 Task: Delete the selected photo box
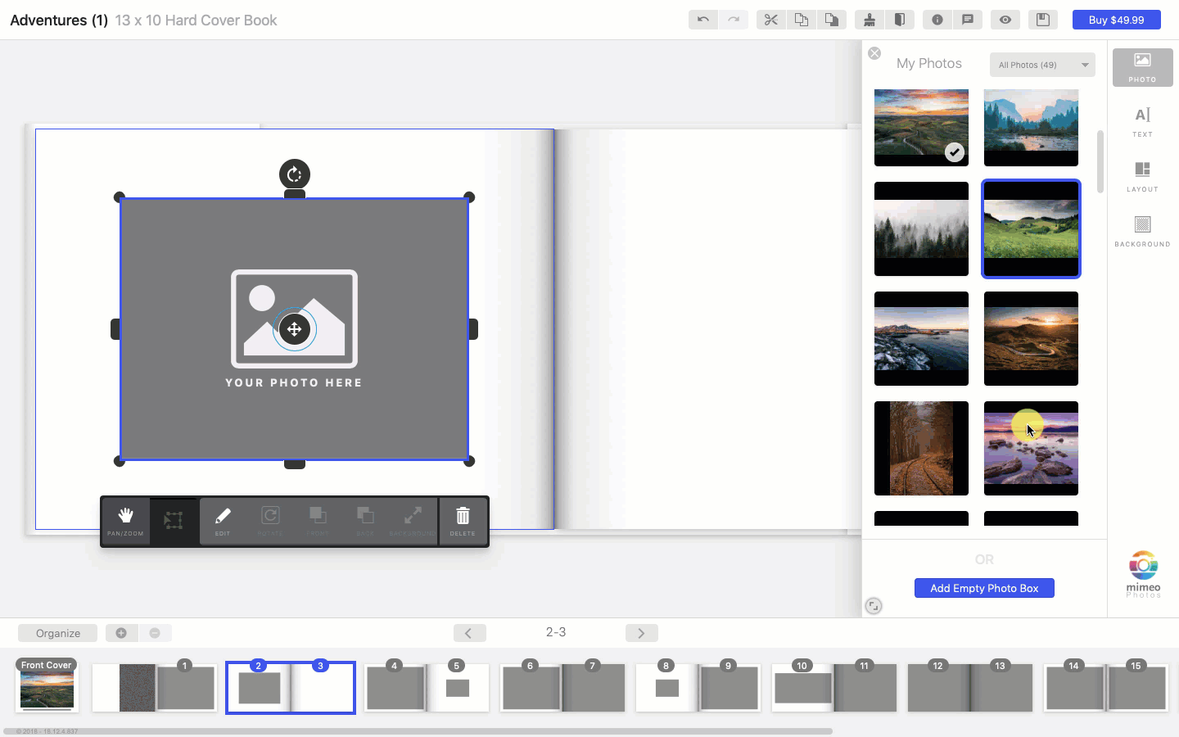pyautogui.click(x=463, y=522)
